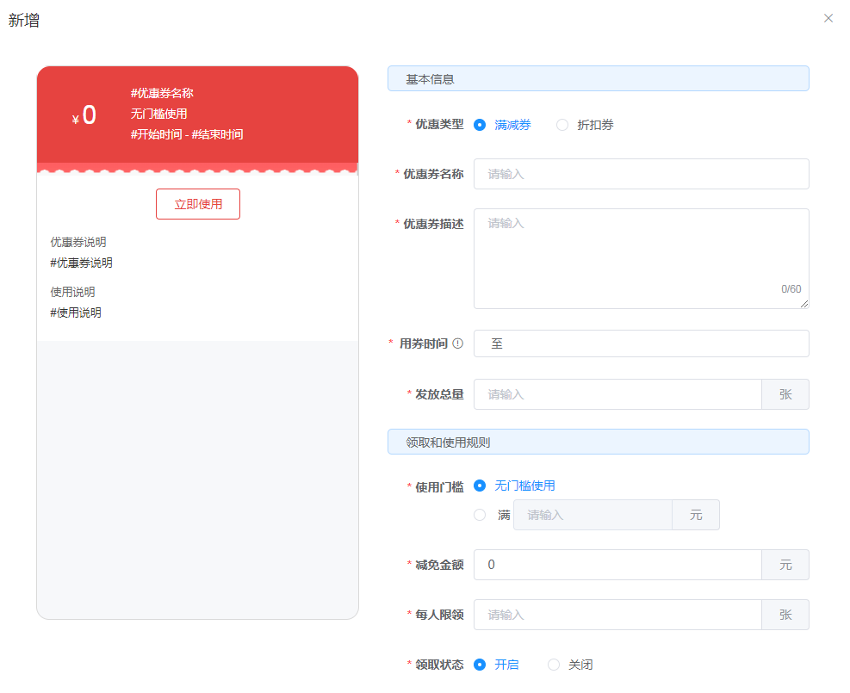Click the textarea resize handle in 优惠券描述

(804, 304)
